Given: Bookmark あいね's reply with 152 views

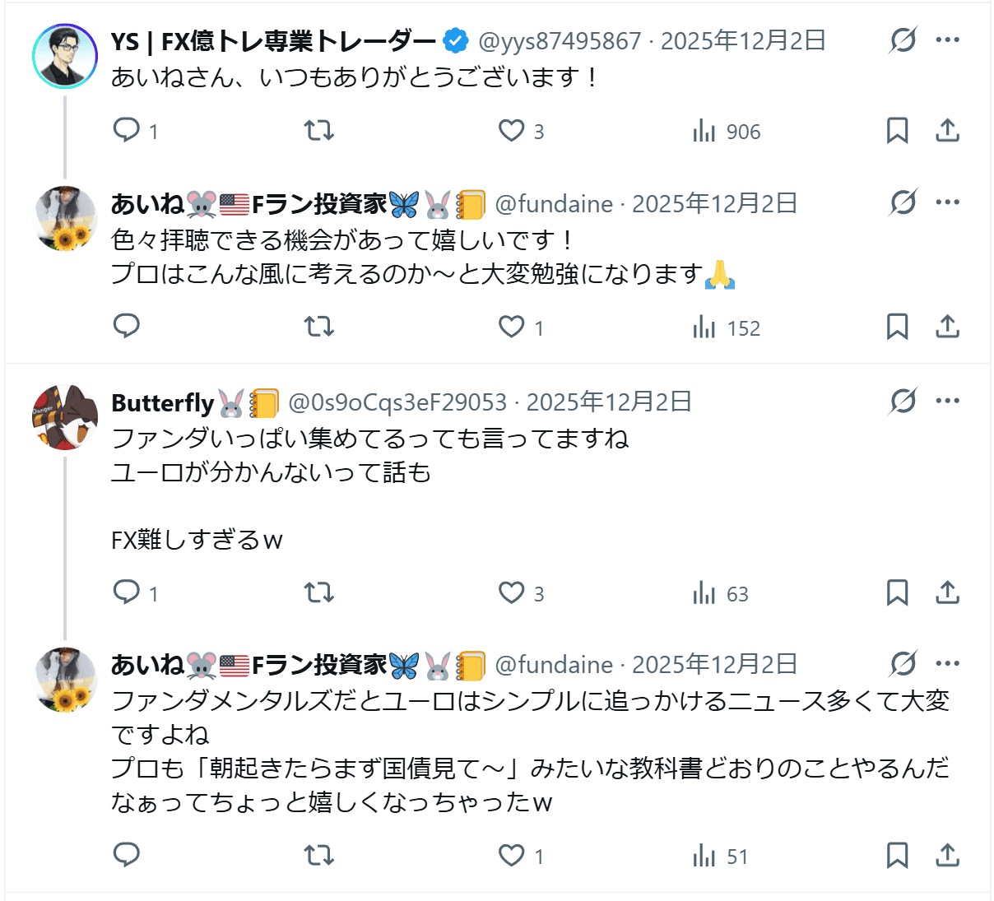Looking at the screenshot, I should point(897,327).
